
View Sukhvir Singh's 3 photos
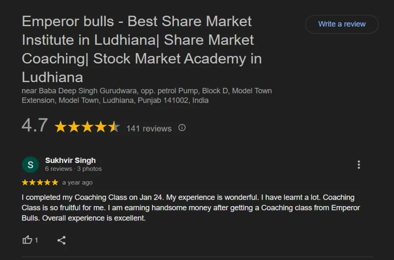point(88,168)
